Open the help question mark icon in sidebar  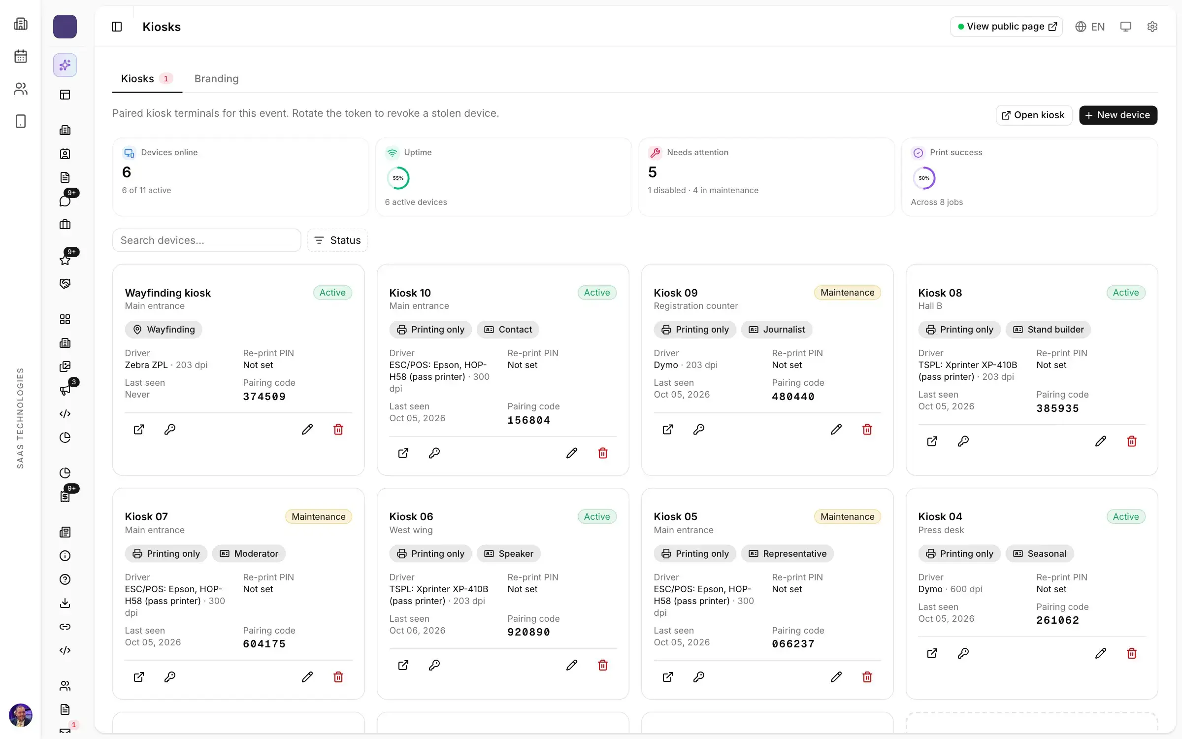(65, 579)
